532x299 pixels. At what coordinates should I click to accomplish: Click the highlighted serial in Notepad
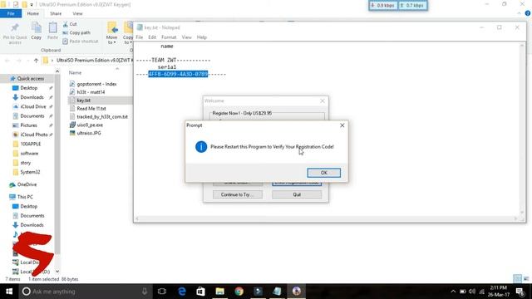[178, 74]
